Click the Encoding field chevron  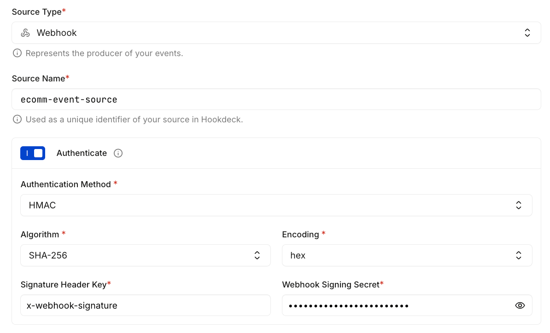519,255
